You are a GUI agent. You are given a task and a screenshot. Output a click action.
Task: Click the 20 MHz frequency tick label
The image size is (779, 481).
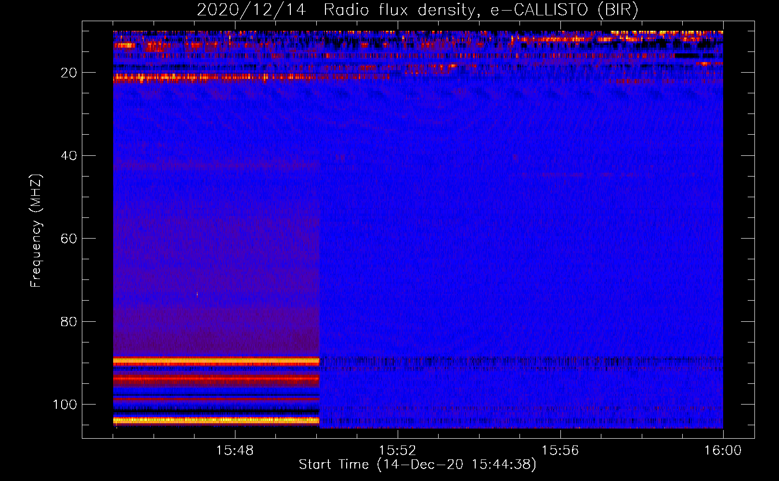pos(69,73)
